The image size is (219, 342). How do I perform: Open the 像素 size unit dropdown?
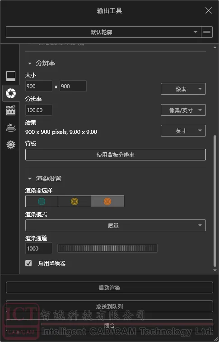click(x=183, y=89)
